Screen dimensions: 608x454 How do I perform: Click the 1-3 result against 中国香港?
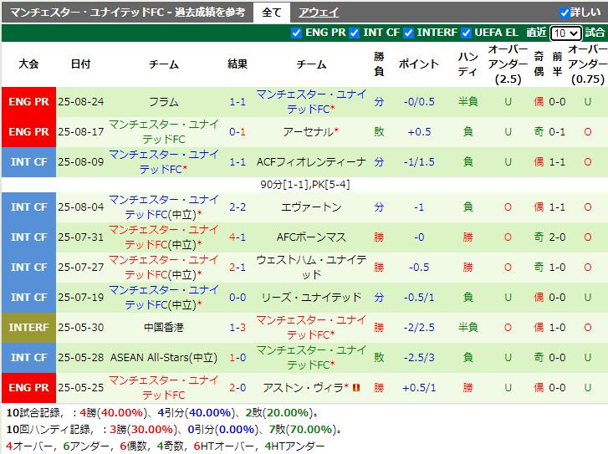click(238, 327)
